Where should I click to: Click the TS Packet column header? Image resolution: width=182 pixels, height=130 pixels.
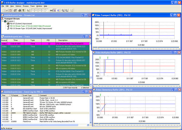coord(14,95)
